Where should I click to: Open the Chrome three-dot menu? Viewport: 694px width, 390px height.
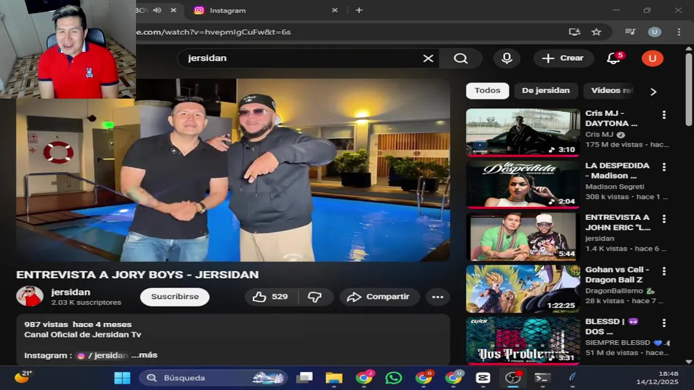[x=679, y=32]
